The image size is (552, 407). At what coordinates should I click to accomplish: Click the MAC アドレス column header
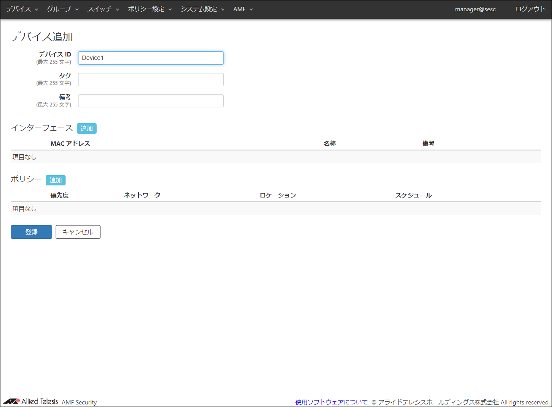(x=70, y=144)
